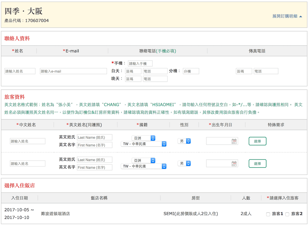
Task: Click the 分機 extension input field
Action: [191, 71]
